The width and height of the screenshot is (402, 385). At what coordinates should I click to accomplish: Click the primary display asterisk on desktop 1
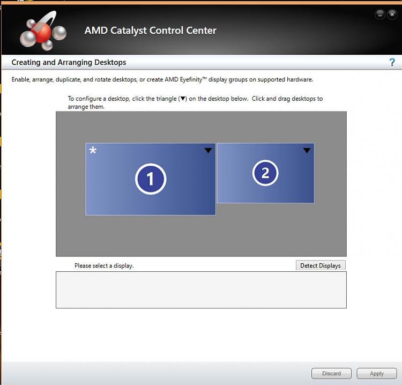click(93, 150)
